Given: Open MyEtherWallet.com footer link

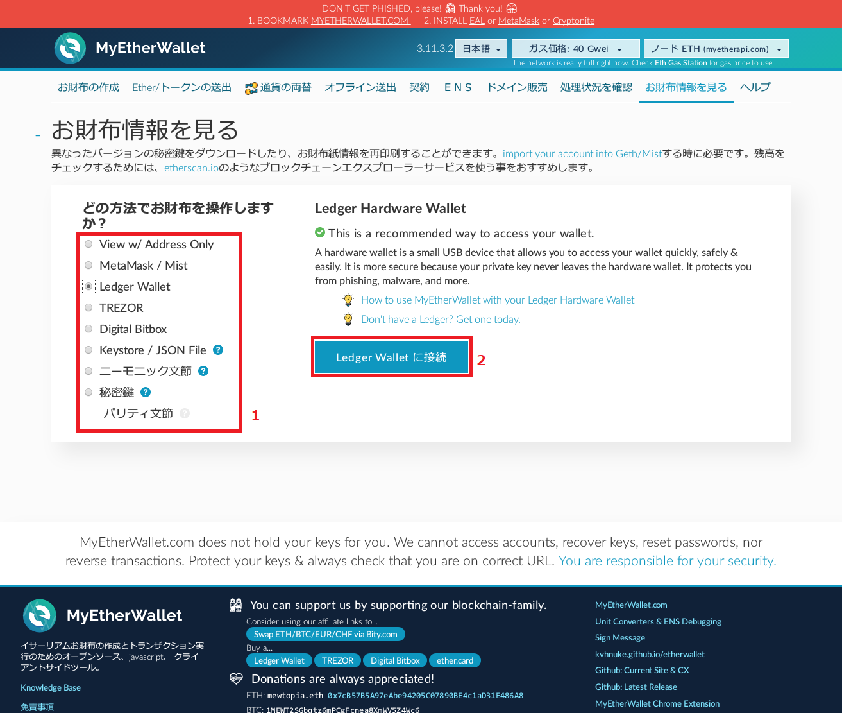Looking at the screenshot, I should pyautogui.click(x=631, y=605).
